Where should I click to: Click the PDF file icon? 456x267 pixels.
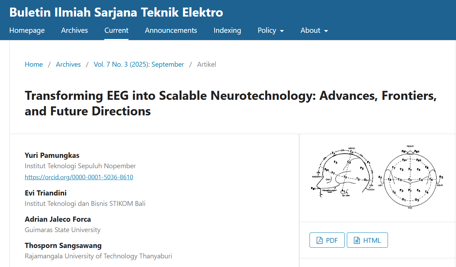[320, 240]
